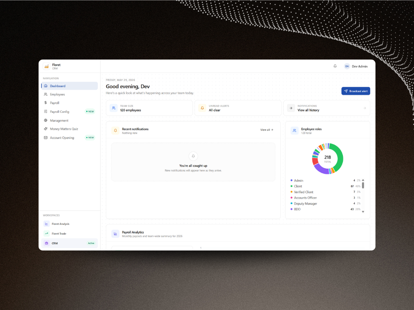Click the Unread Alerts bell icon
This screenshot has width=414, height=310.
[x=202, y=108]
